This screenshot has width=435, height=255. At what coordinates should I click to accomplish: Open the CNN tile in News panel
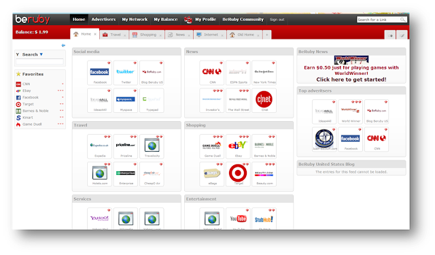click(212, 73)
